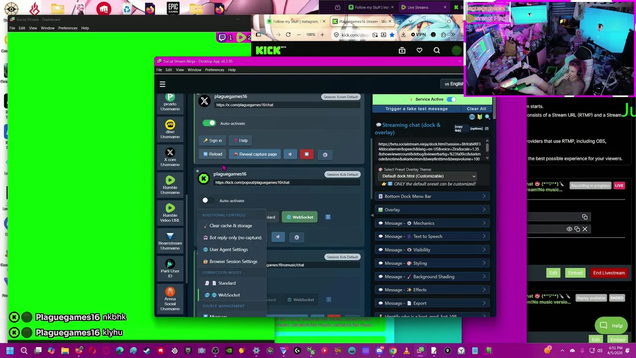Choose Bot reply-only (no capture) option

coord(233,238)
